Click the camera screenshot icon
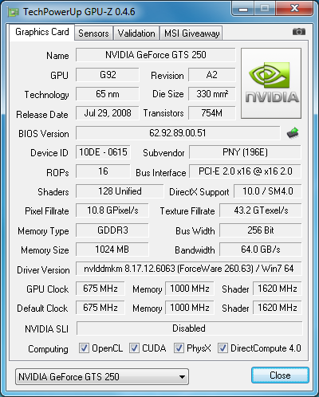Viewport: 319px width, 397px height. (299, 32)
